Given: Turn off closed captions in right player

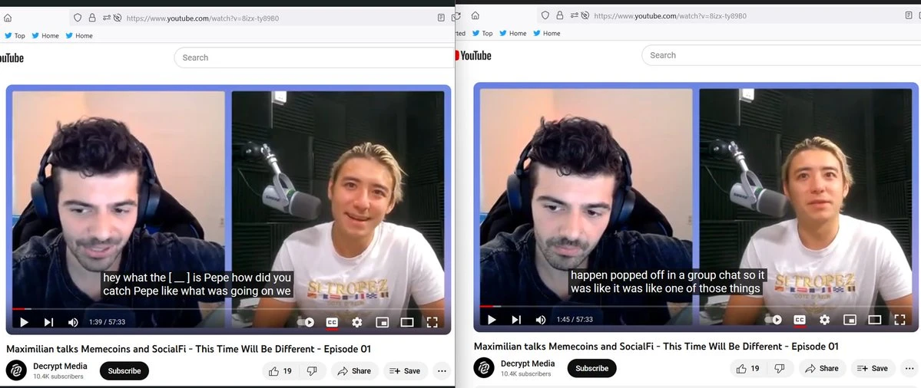Looking at the screenshot, I should [800, 320].
